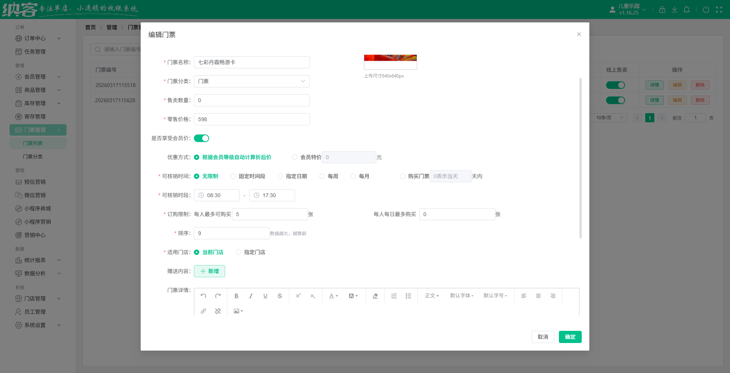The image size is (730, 373).
Task: Choose the 指定门店 option for 适用门店
Action: click(x=238, y=252)
